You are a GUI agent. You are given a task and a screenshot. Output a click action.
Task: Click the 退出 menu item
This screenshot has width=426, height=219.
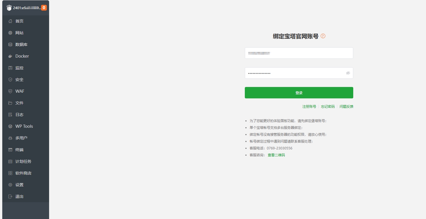(26, 196)
